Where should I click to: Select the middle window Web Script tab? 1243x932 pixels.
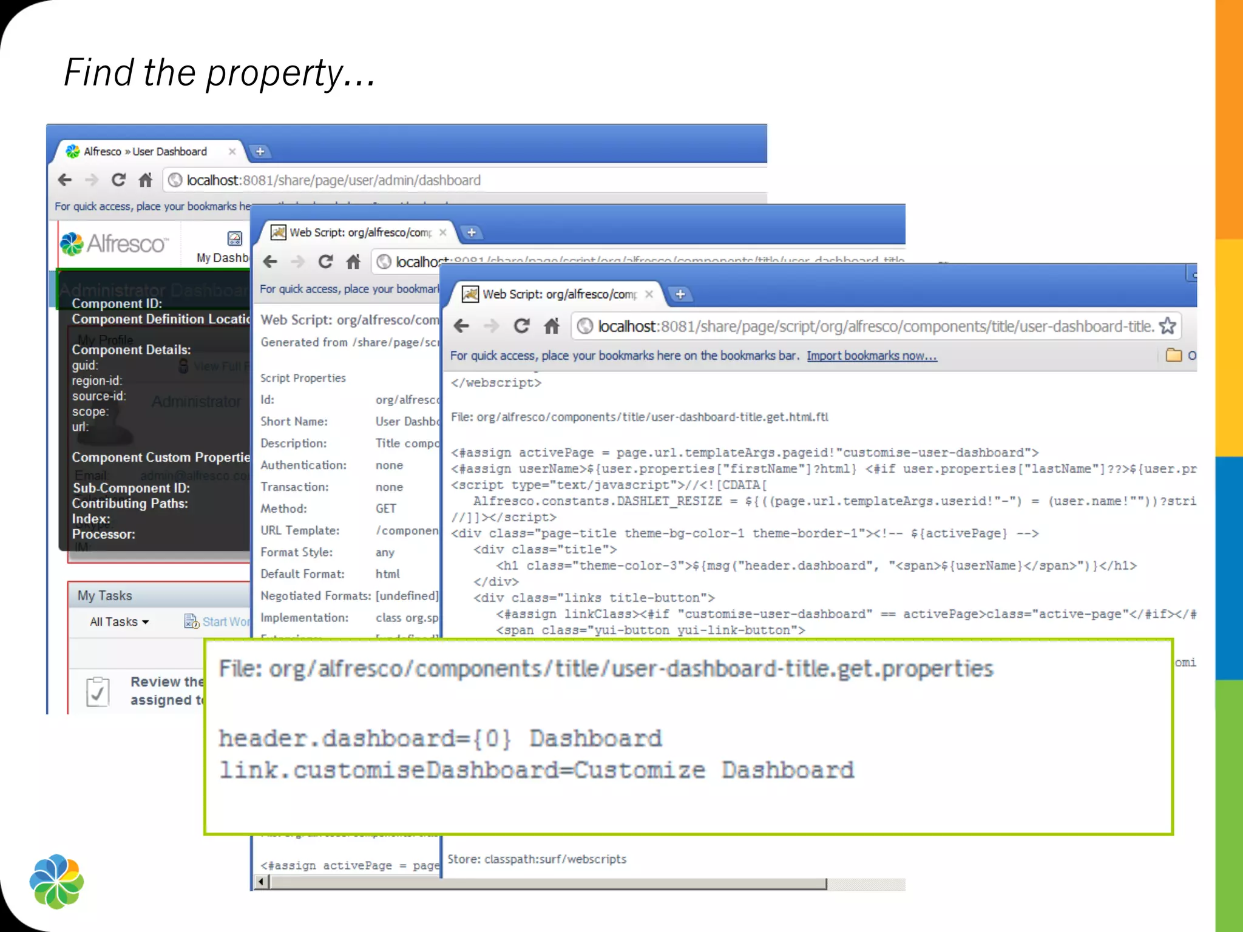pyautogui.click(x=358, y=232)
